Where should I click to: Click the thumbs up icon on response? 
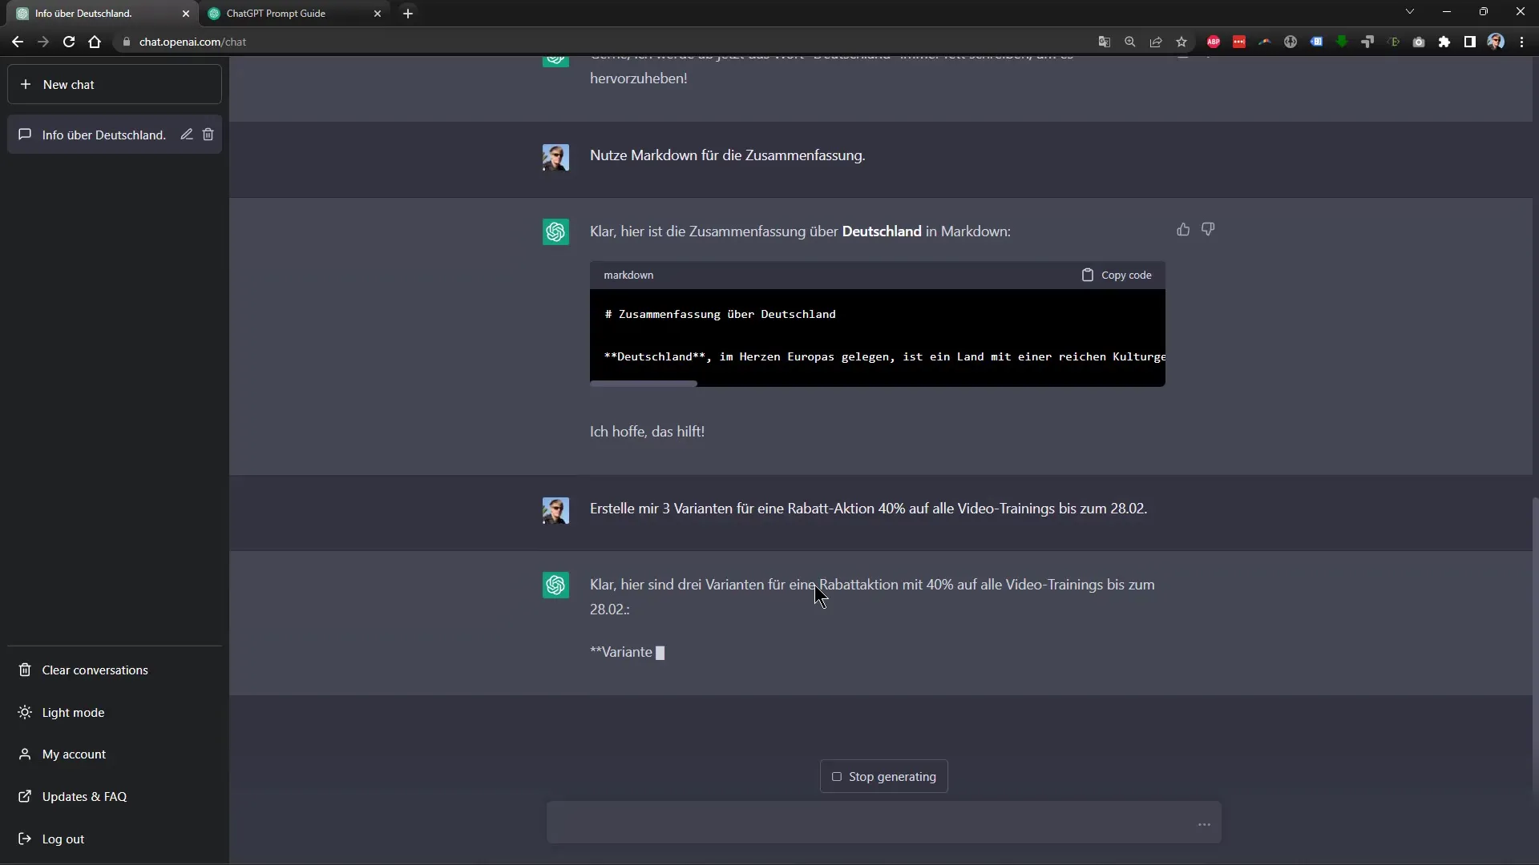pyautogui.click(x=1183, y=229)
